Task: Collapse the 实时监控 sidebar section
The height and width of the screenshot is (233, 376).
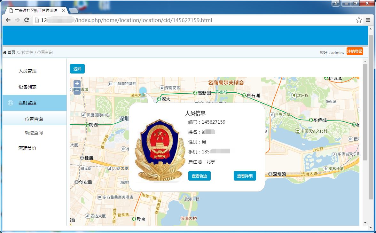Action: [x=27, y=103]
